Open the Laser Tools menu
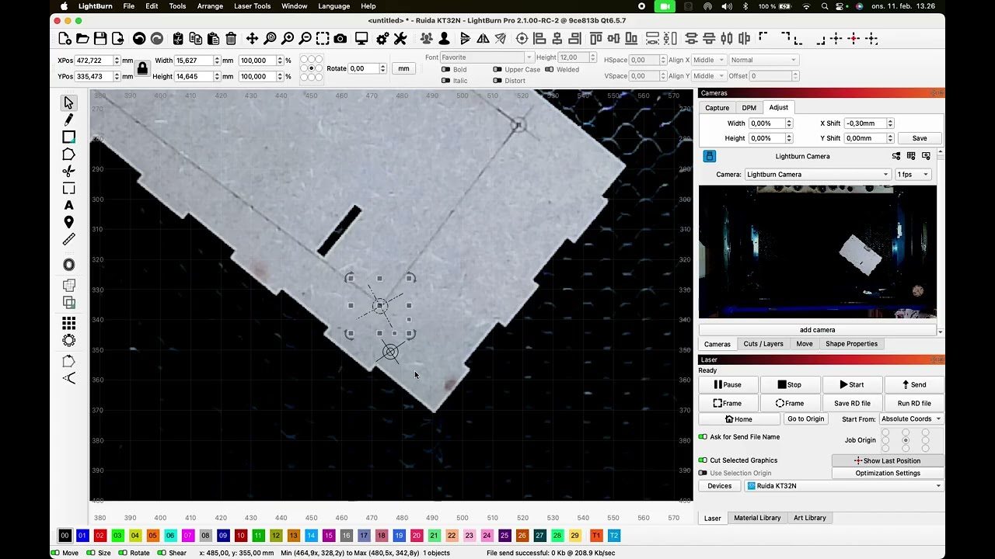The width and height of the screenshot is (995, 559). (252, 6)
